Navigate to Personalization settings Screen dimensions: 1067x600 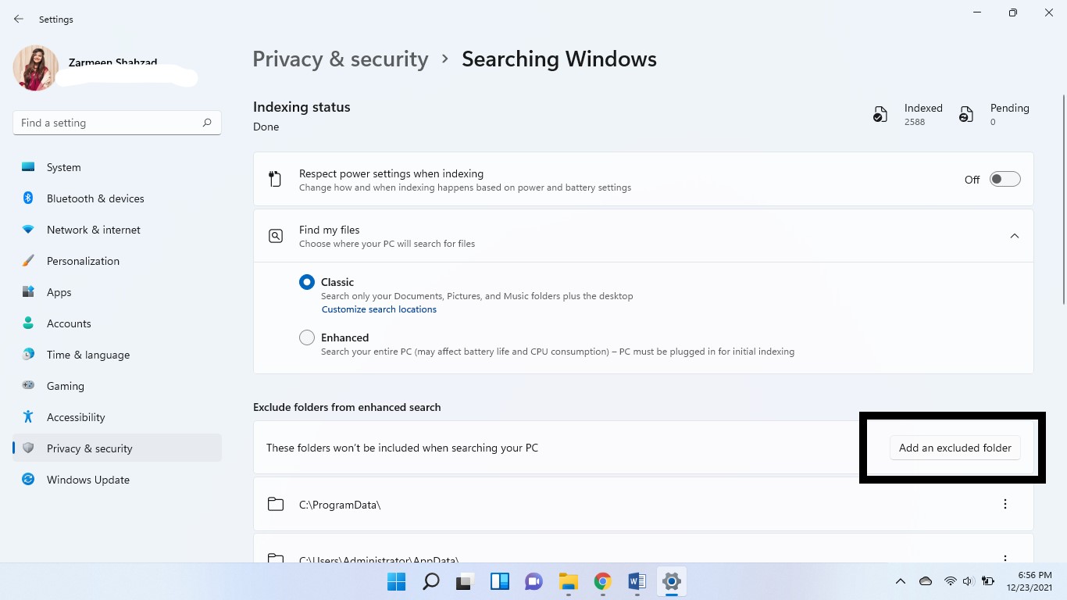[x=117, y=261]
